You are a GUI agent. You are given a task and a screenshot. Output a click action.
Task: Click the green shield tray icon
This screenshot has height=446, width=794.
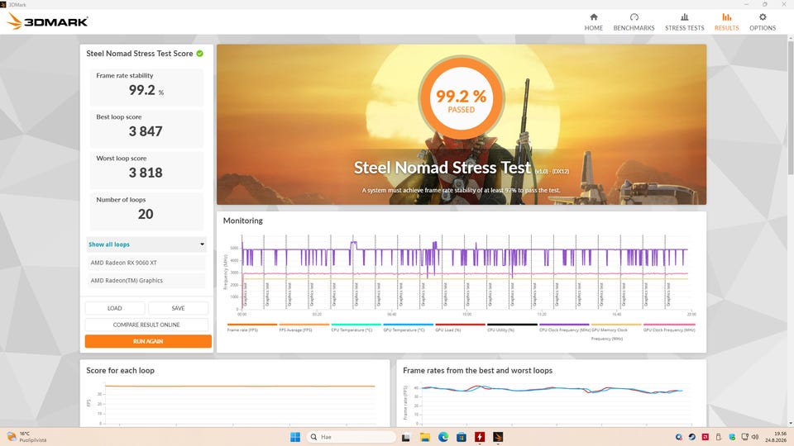click(x=732, y=437)
